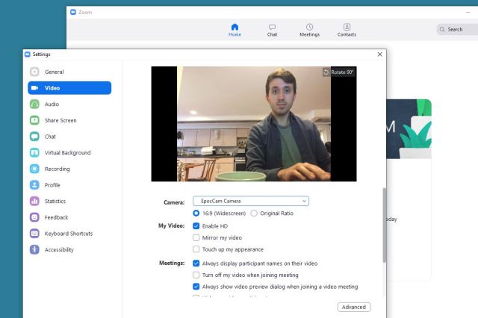Switch to the Meetings tab

[x=309, y=30]
